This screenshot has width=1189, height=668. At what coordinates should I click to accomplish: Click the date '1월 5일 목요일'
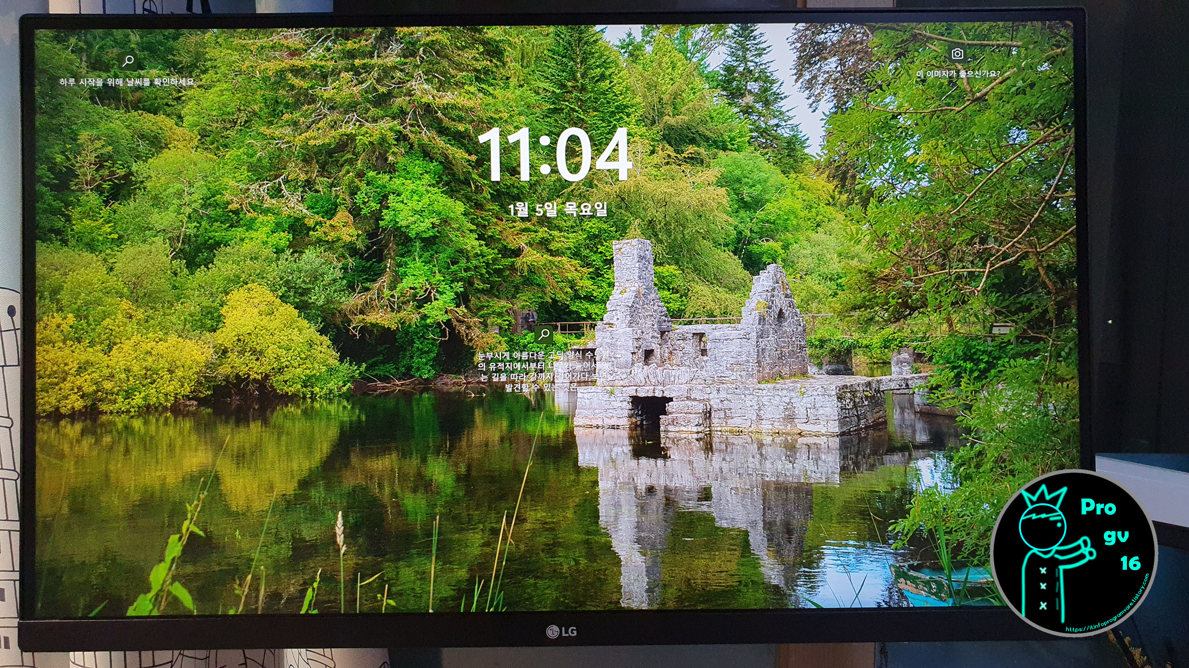click(557, 210)
